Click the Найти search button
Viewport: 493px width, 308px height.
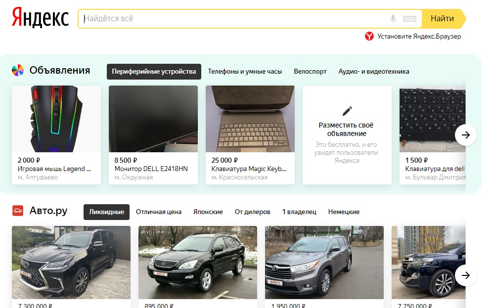pos(444,19)
